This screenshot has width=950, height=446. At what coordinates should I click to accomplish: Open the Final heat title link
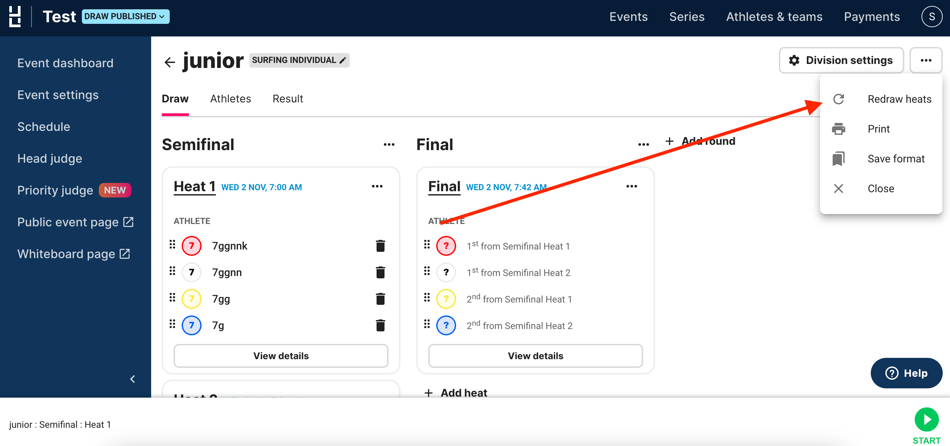tap(444, 187)
